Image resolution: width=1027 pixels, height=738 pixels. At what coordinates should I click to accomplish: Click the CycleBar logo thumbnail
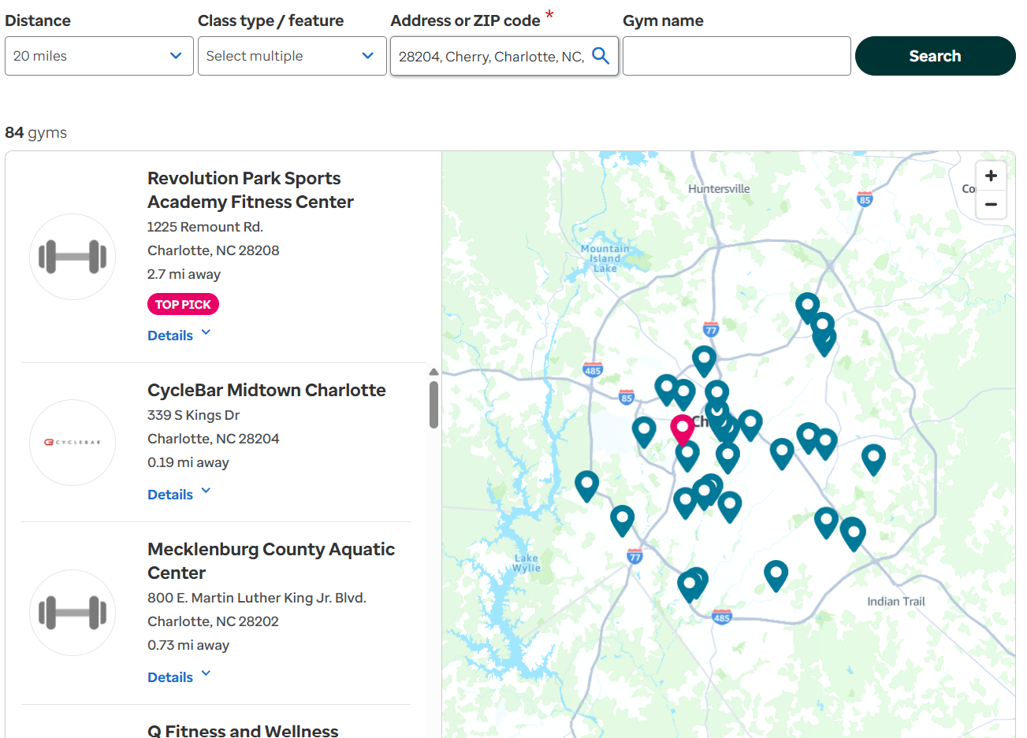click(73, 443)
